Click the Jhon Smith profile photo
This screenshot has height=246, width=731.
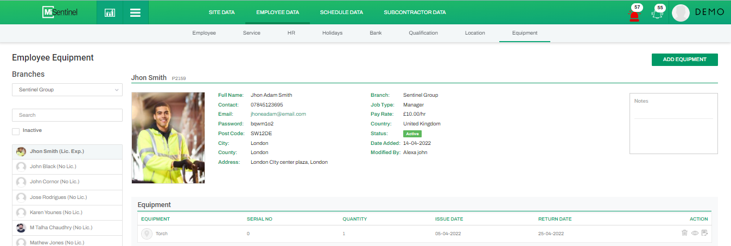(x=168, y=138)
